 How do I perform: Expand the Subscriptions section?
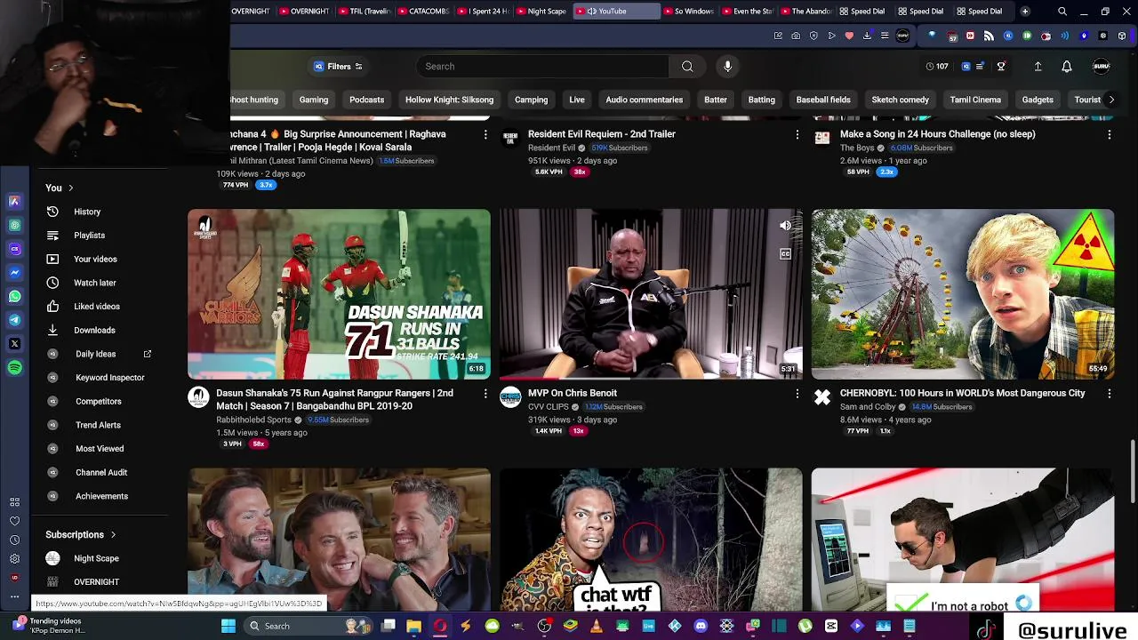click(x=81, y=534)
